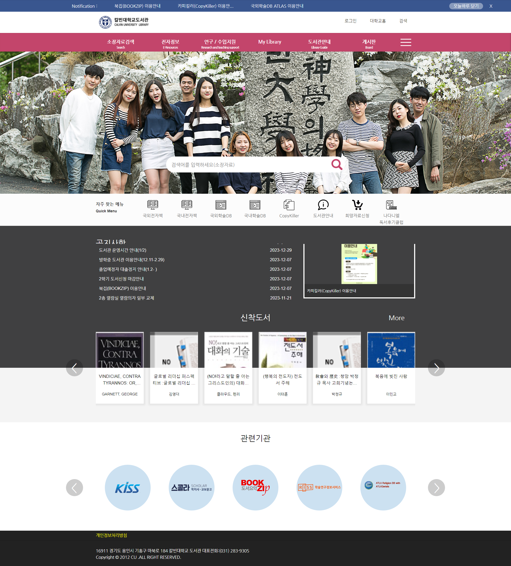
Task: Click the magnifier search icon in banner
Action: 337,164
